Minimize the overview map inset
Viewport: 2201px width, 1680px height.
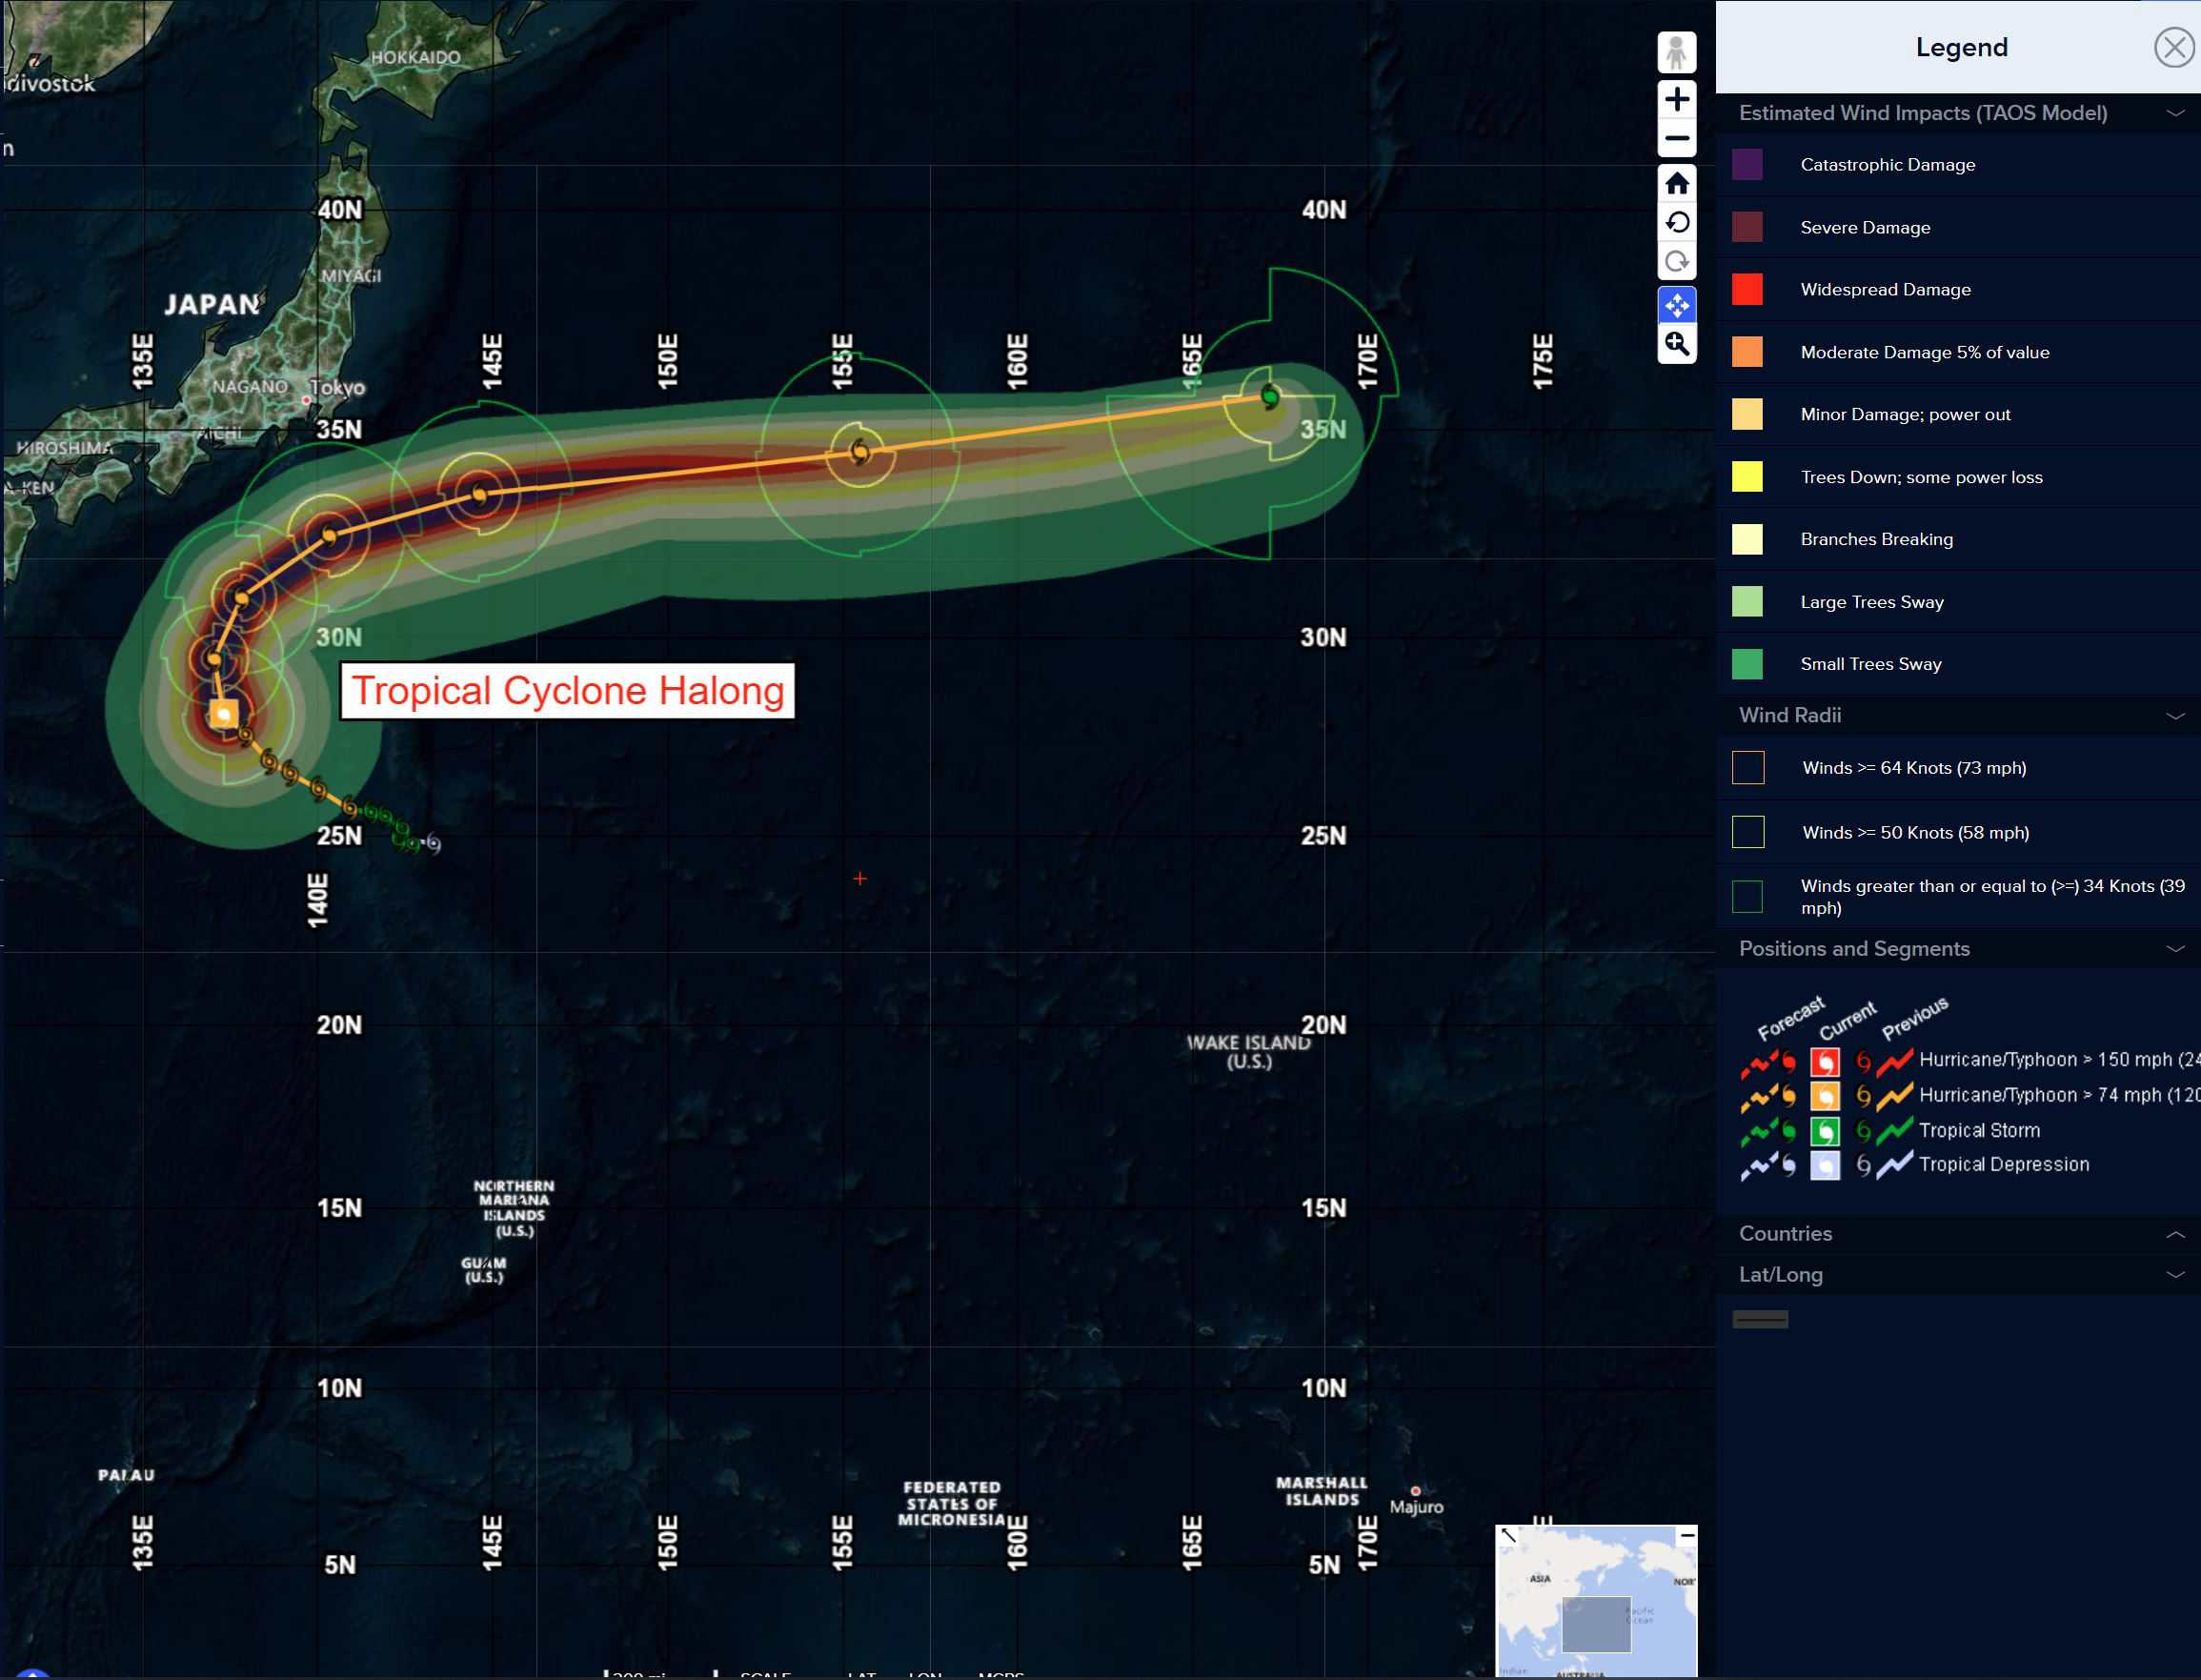[x=1687, y=1535]
